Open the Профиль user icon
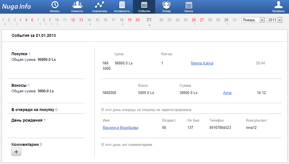The image size is (289, 164). [278, 5]
